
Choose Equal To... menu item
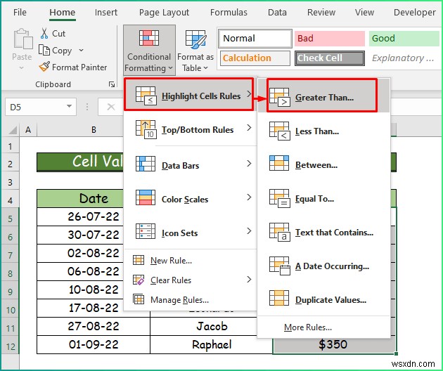point(323,198)
